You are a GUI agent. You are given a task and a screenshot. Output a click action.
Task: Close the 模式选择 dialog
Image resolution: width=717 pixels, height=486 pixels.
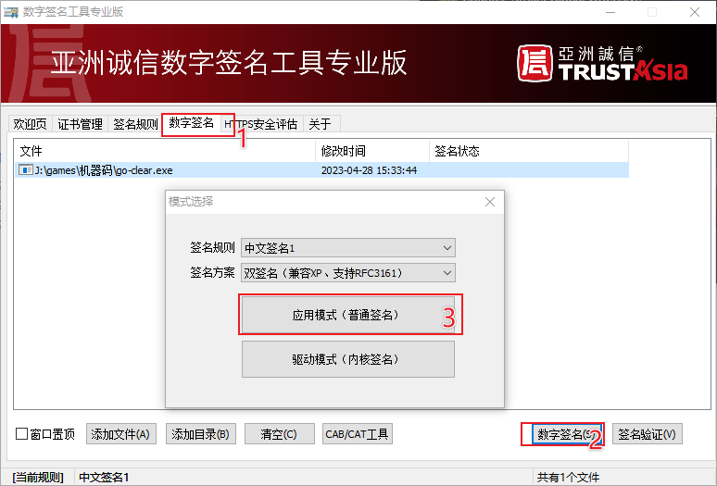pyautogui.click(x=490, y=202)
